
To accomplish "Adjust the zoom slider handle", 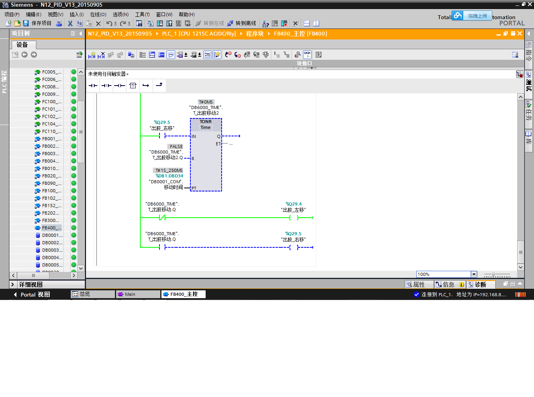I will click(x=493, y=275).
